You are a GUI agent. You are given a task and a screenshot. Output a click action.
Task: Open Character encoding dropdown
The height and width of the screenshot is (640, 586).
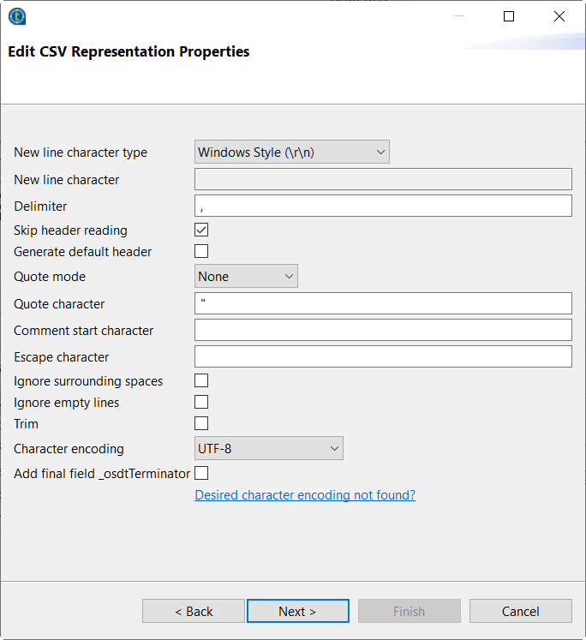pyautogui.click(x=269, y=448)
